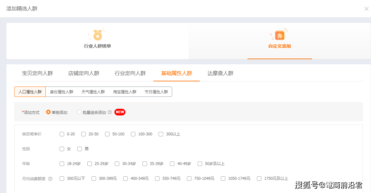Viewport: 371px width, 193px height.
Task: Enable the 40-49岁 age checkbox
Action: (x=172, y=164)
